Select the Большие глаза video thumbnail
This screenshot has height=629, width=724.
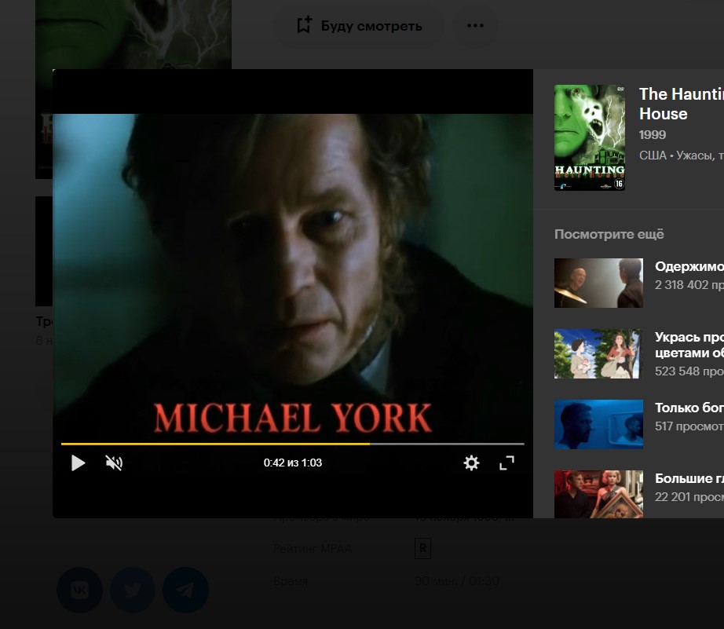pos(598,494)
